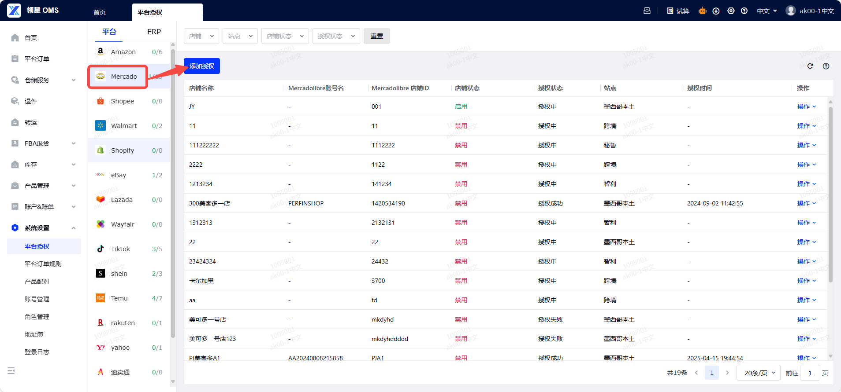841x392 pixels.
Task: Switch to the ERP tab
Action: tap(154, 32)
